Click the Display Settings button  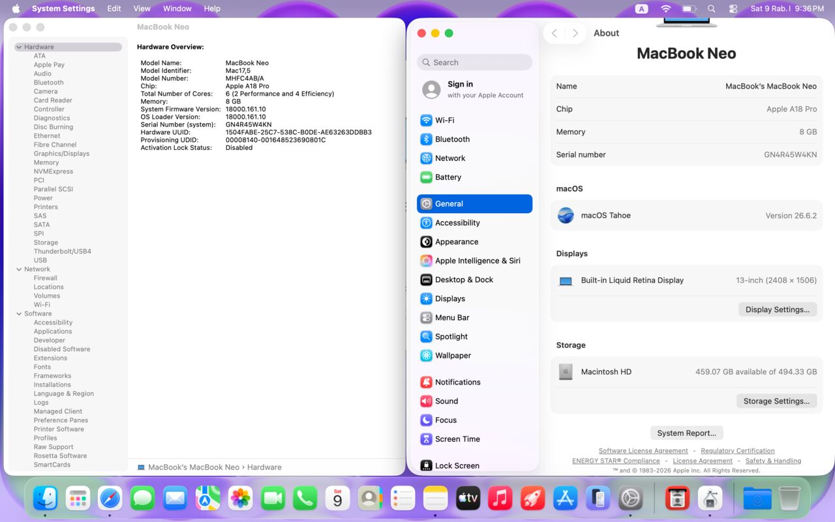778,310
